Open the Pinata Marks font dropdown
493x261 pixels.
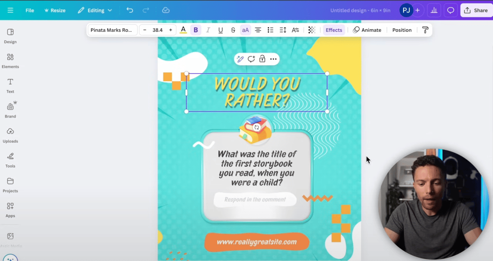click(112, 30)
